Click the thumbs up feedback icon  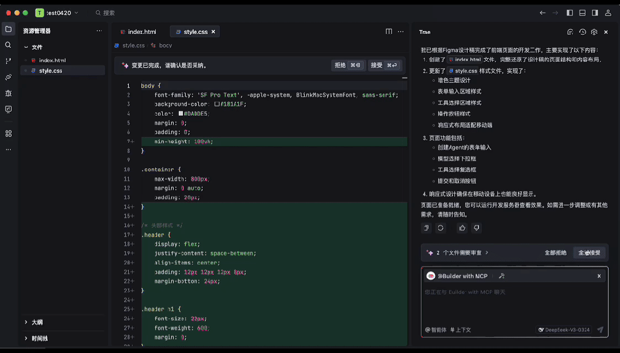click(x=462, y=228)
